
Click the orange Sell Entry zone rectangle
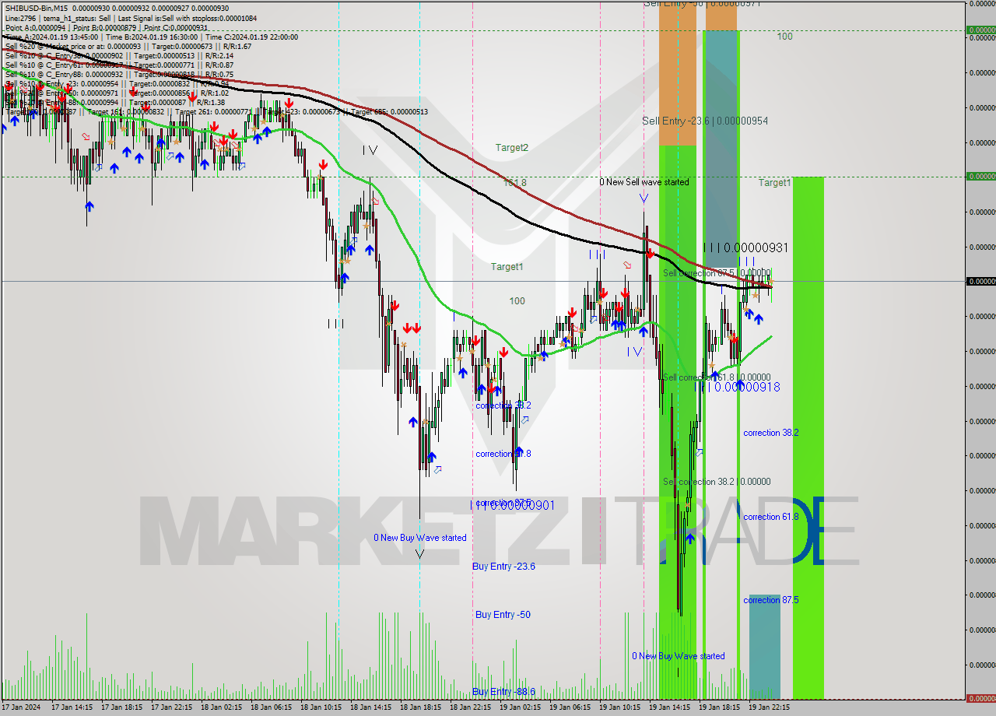(678, 74)
